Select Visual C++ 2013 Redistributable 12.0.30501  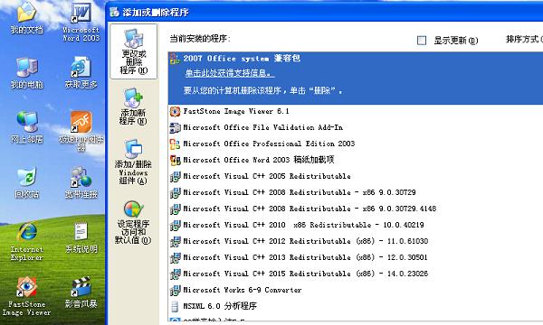(356, 257)
